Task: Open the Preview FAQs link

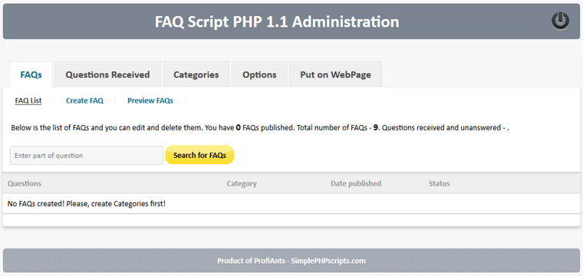Action: coord(150,100)
